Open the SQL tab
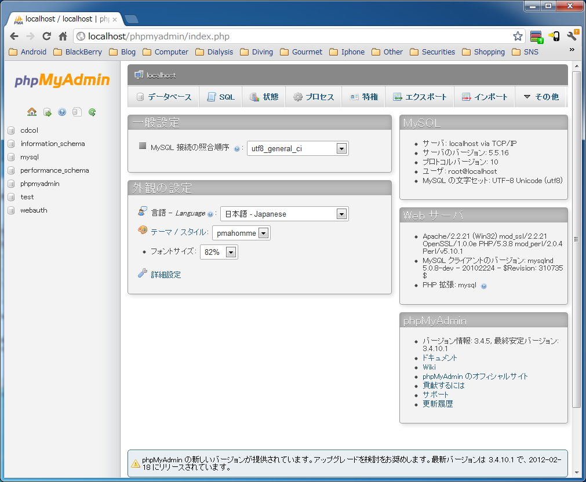The image size is (586, 482). click(220, 97)
